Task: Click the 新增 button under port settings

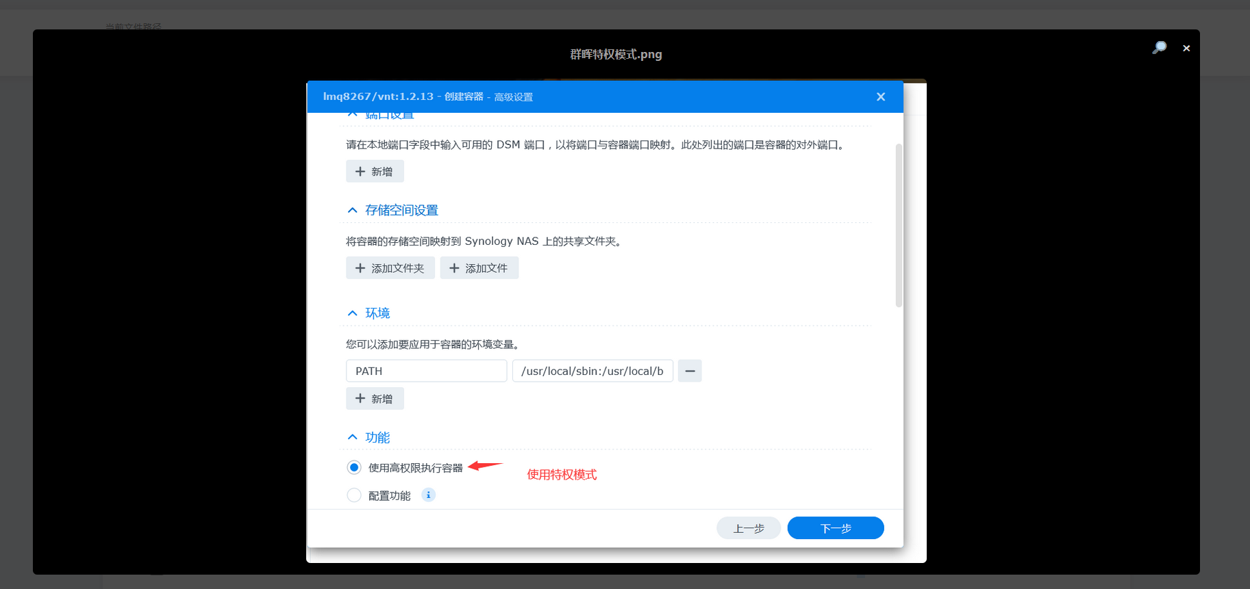Action: (375, 171)
